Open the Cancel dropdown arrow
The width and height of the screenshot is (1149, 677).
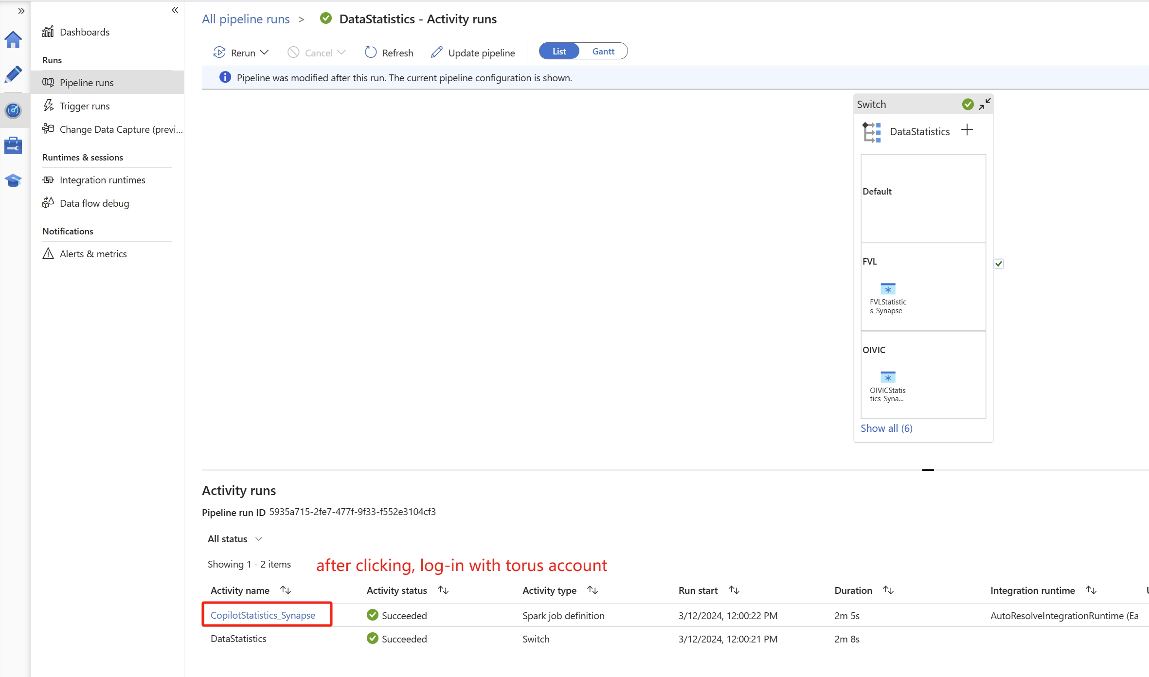click(341, 52)
